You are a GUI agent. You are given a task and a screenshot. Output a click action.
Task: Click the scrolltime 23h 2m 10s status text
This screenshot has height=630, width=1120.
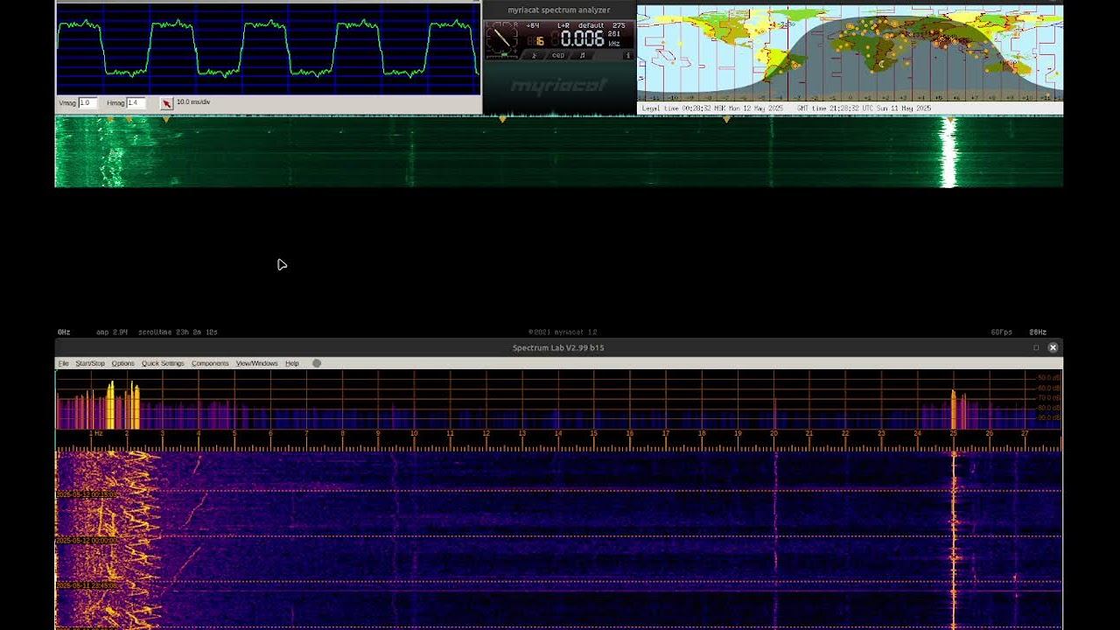(178, 332)
